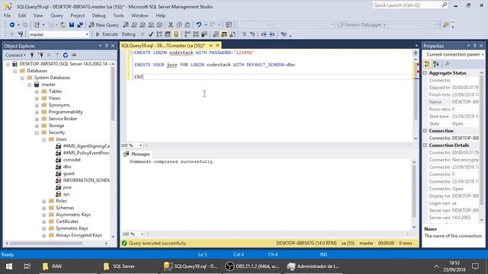The width and height of the screenshot is (488, 274).
Task: Open the master database dropdown
Action: pyautogui.click(x=87, y=34)
